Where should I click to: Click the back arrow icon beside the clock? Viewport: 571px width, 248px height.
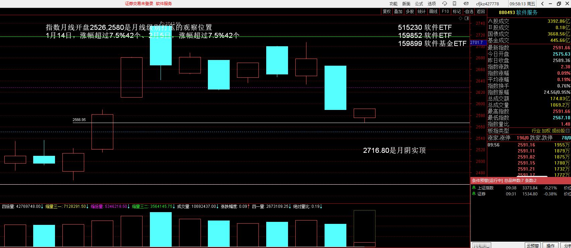542,4
